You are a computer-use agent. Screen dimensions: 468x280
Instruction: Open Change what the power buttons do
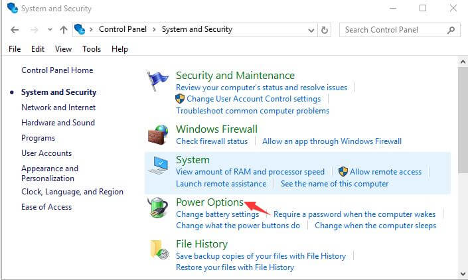point(238,226)
